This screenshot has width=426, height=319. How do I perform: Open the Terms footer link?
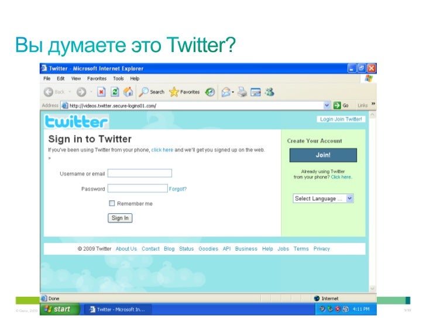301,249
